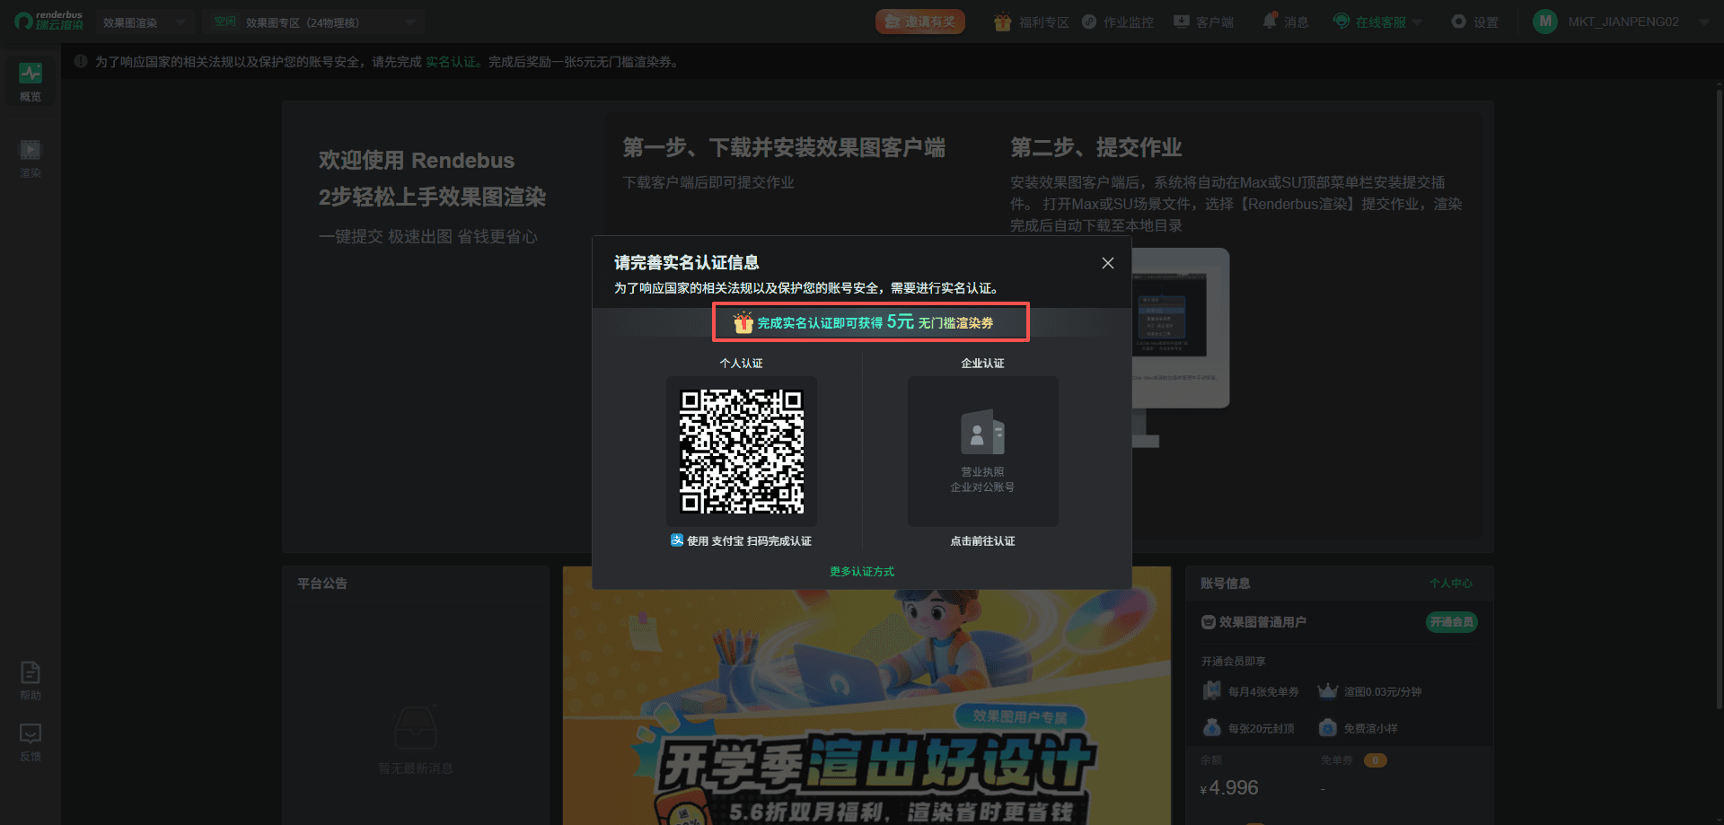This screenshot has height=825, width=1724.
Task: Click 渲图0.03元/分钟 crown icon
Action: [1327, 691]
